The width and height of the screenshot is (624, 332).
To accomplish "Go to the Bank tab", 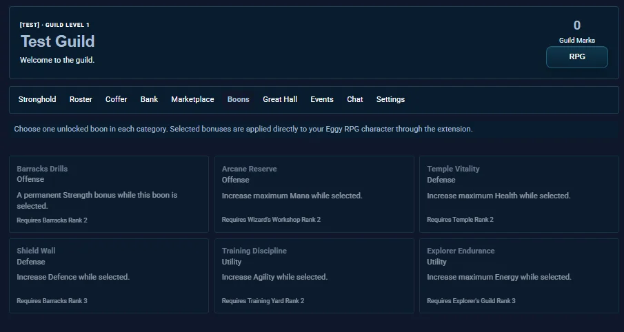I will [x=149, y=99].
